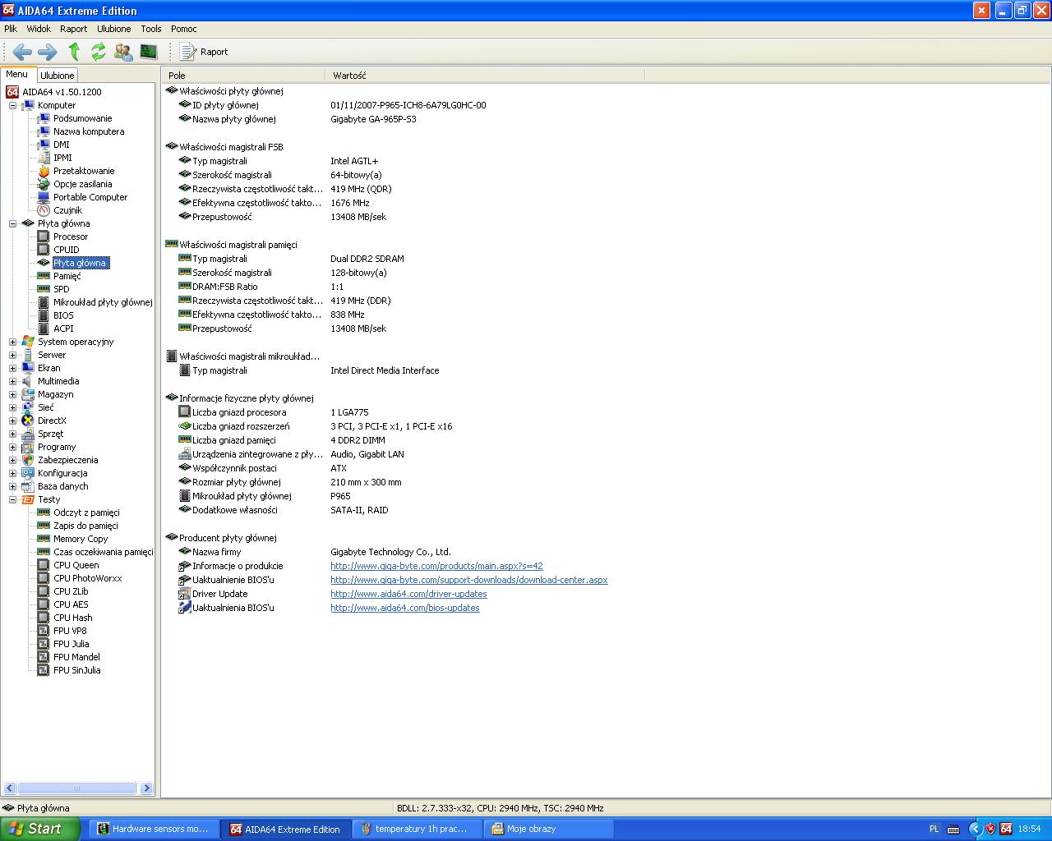Open the Tools menu
1052x841 pixels.
151,29
